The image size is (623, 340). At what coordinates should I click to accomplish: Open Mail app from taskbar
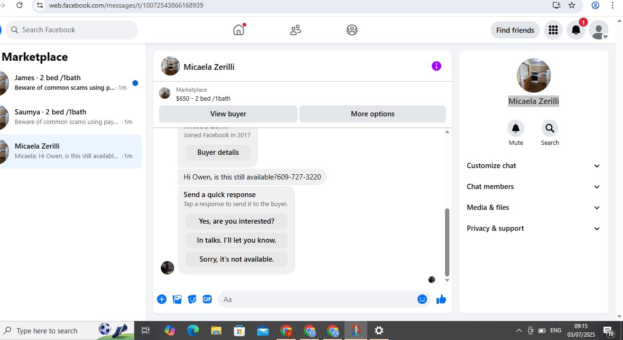click(x=263, y=331)
